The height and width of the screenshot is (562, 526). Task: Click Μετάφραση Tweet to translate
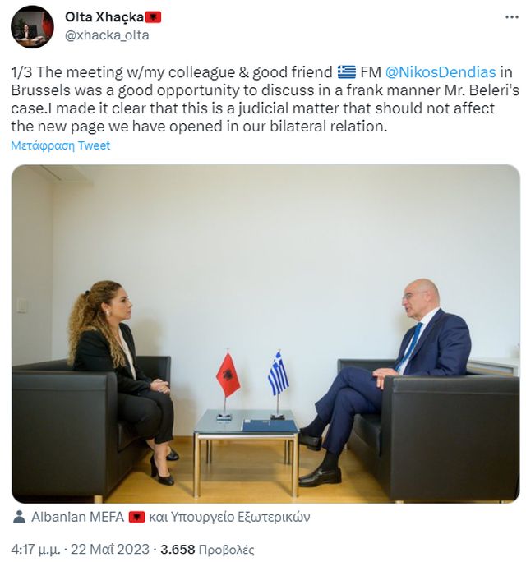tap(61, 145)
